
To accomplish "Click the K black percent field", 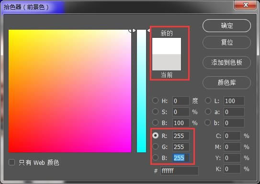I will pos(232,169).
